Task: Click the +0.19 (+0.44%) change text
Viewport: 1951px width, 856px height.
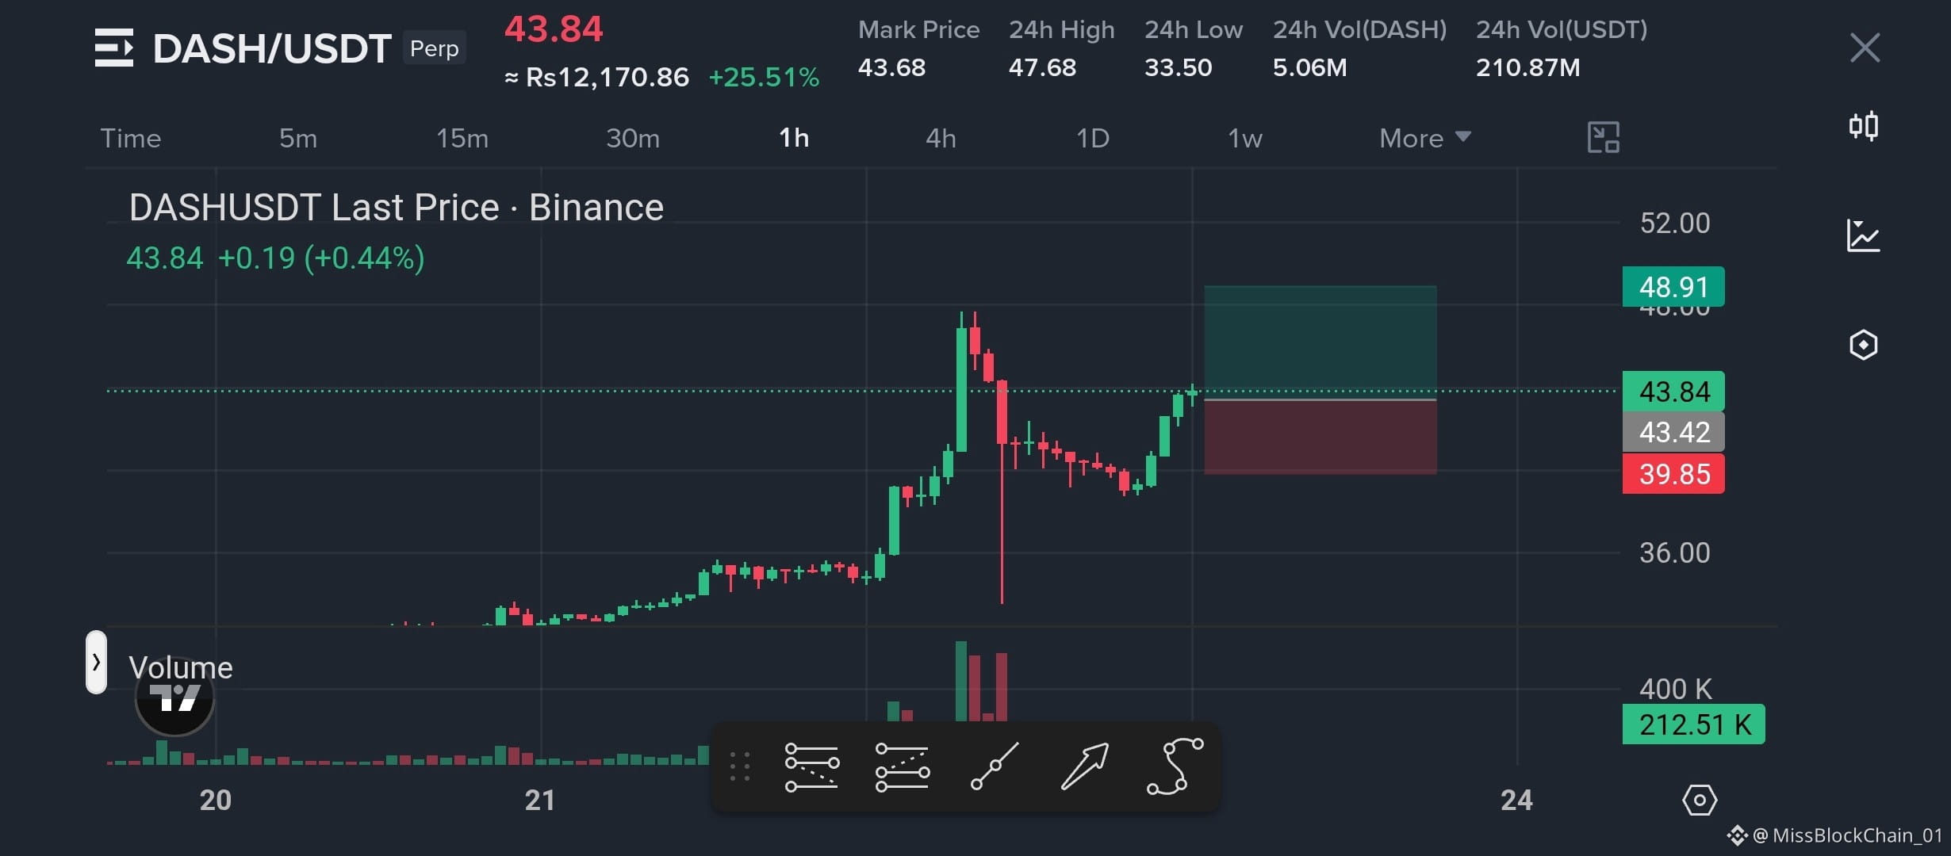Action: 321,258
